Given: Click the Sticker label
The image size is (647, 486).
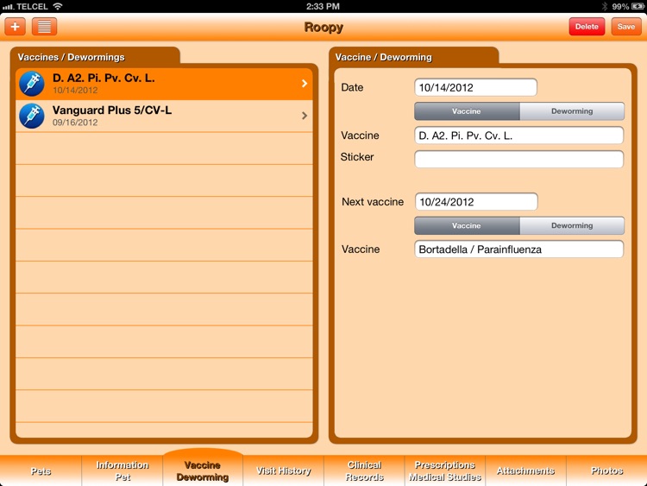Looking at the screenshot, I should point(357,157).
